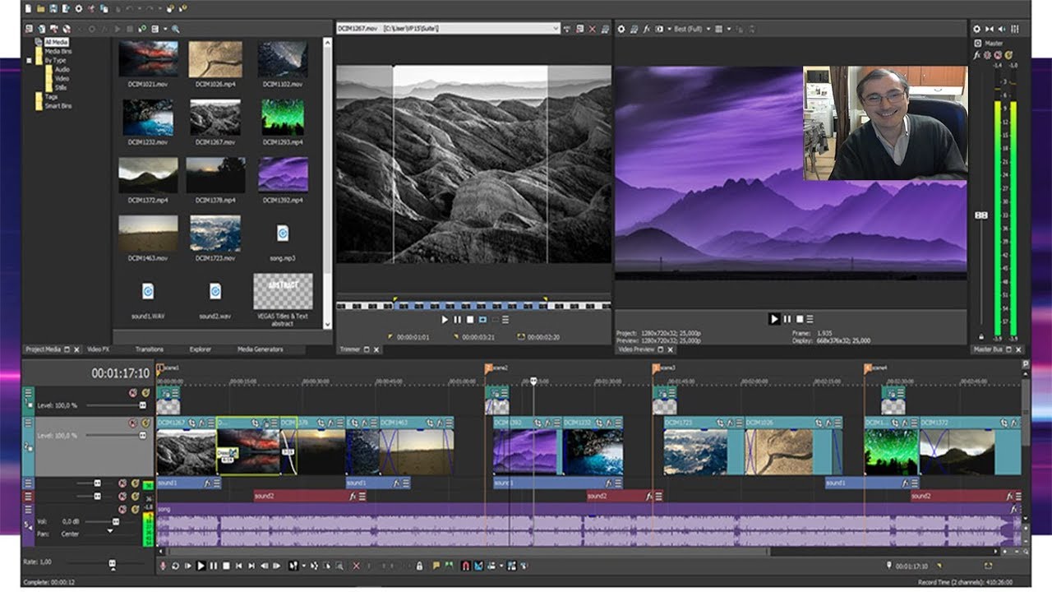The image size is (1052, 592).
Task: Switch to the Video FX tab
Action: 98,349
